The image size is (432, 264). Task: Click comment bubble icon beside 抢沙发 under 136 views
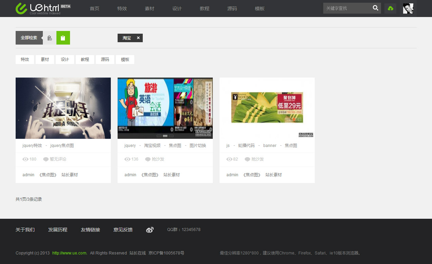[x=148, y=159]
